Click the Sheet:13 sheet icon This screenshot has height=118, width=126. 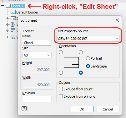click(x=8, y=6)
